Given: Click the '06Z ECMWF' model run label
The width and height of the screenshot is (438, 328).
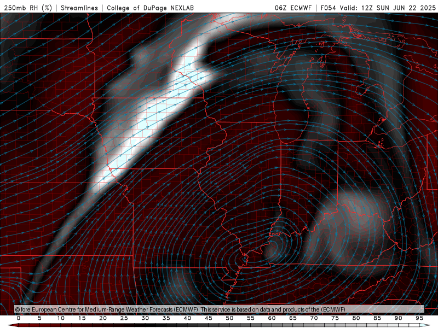Looking at the screenshot, I should click(293, 8).
